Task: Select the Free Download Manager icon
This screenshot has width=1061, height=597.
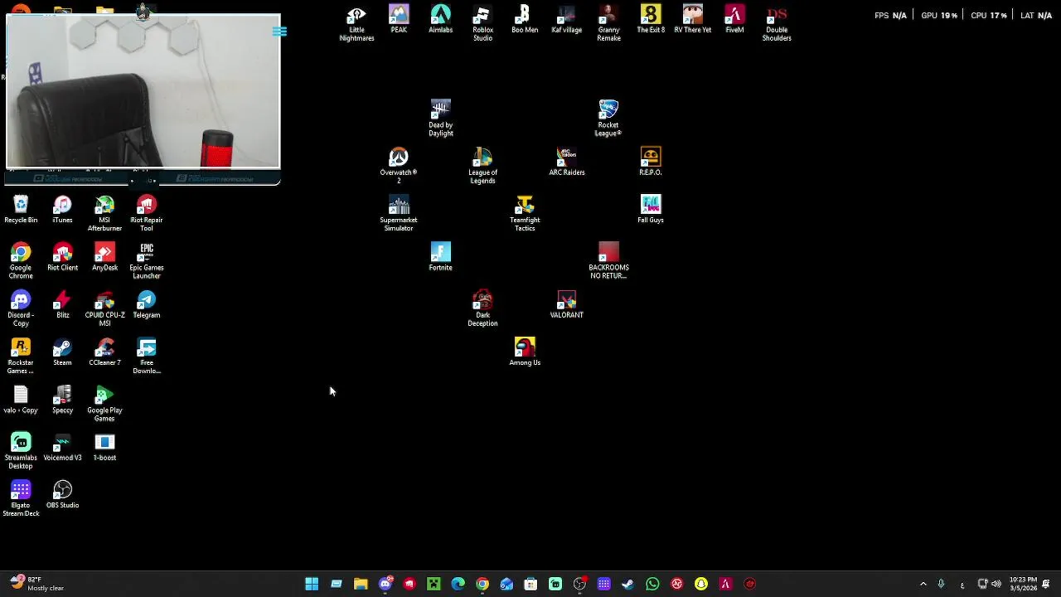Action: (146, 357)
